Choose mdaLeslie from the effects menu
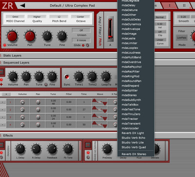195x177 pixels. pos(128,39)
